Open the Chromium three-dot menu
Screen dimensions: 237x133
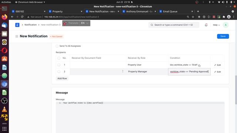(234, 17)
